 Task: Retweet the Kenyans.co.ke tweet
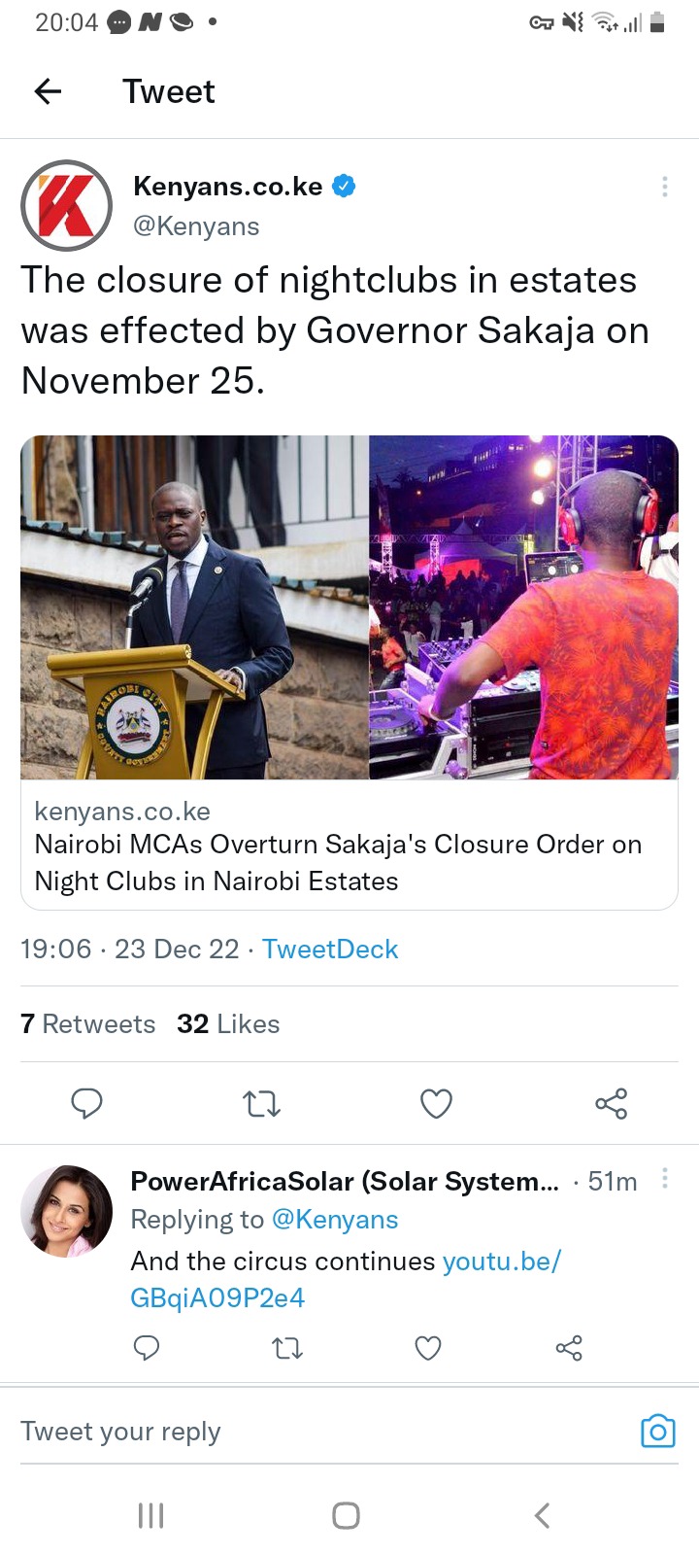(261, 1104)
